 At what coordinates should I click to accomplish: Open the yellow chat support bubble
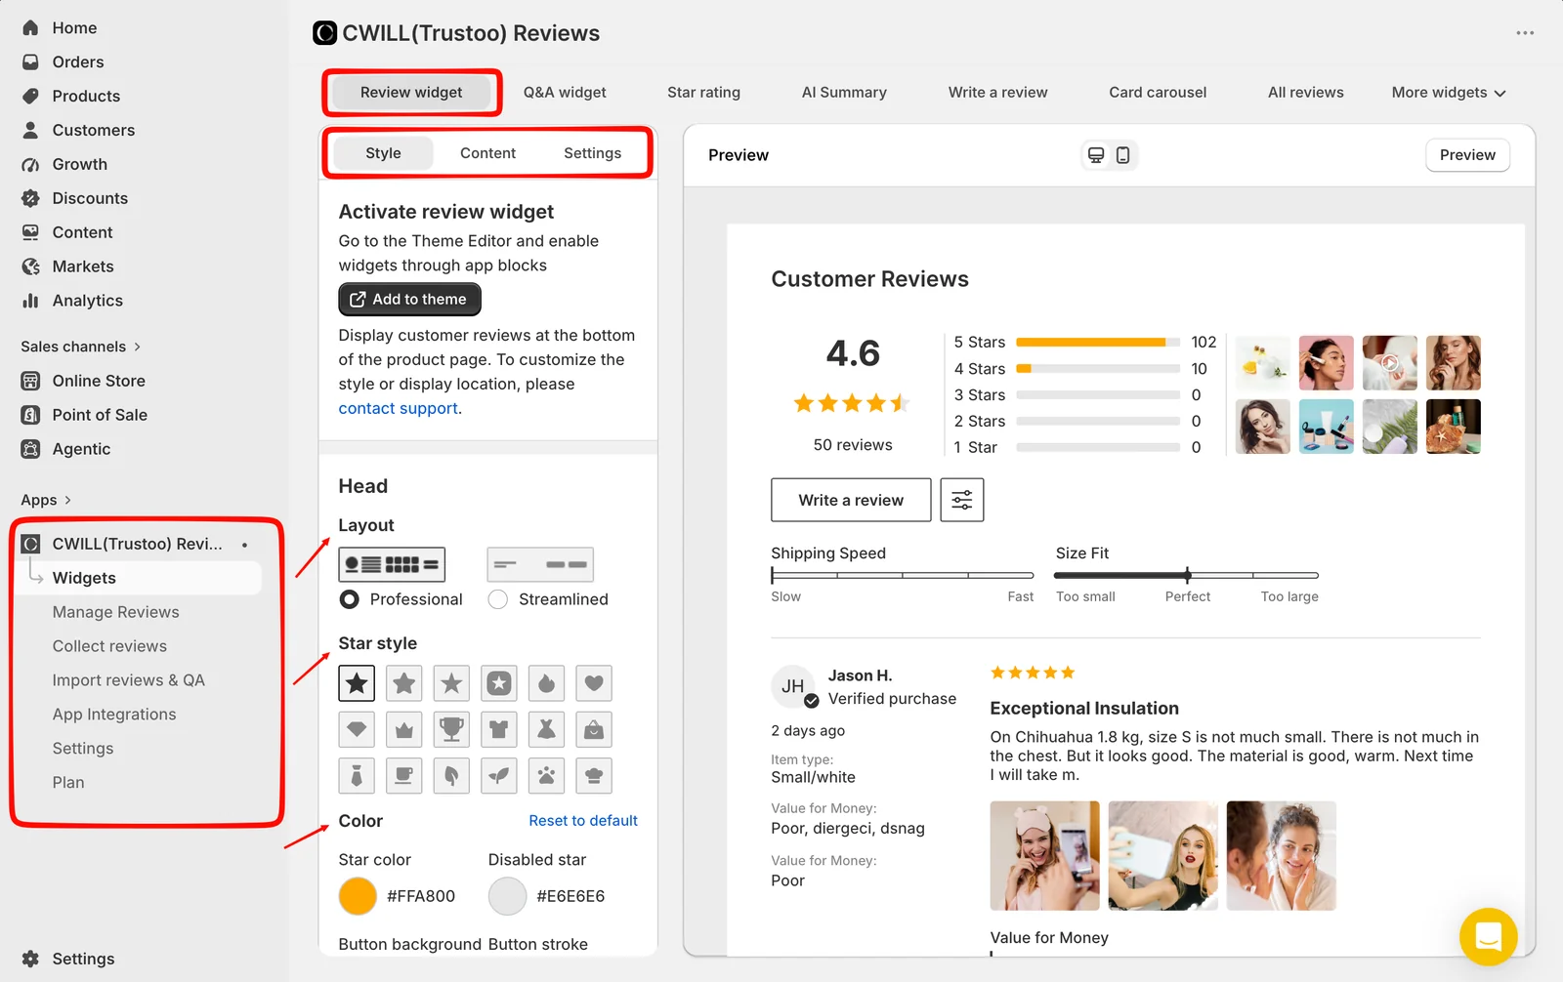coord(1488,937)
